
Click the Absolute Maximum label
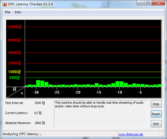[x=18, y=123]
